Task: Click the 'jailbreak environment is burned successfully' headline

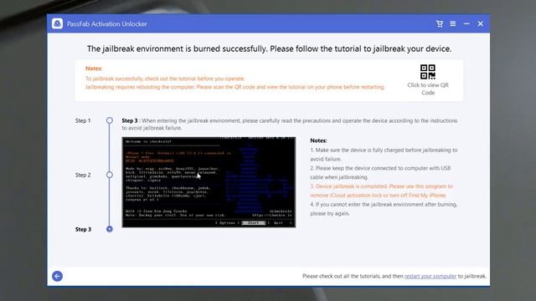Action: coord(269,48)
